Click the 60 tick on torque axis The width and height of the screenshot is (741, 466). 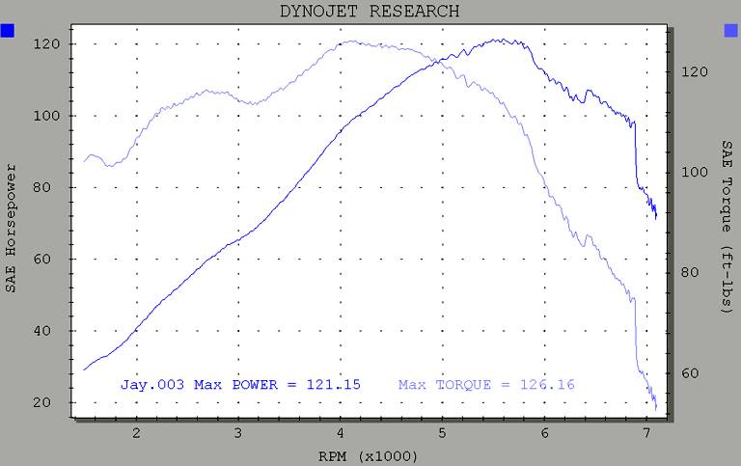[x=690, y=373]
